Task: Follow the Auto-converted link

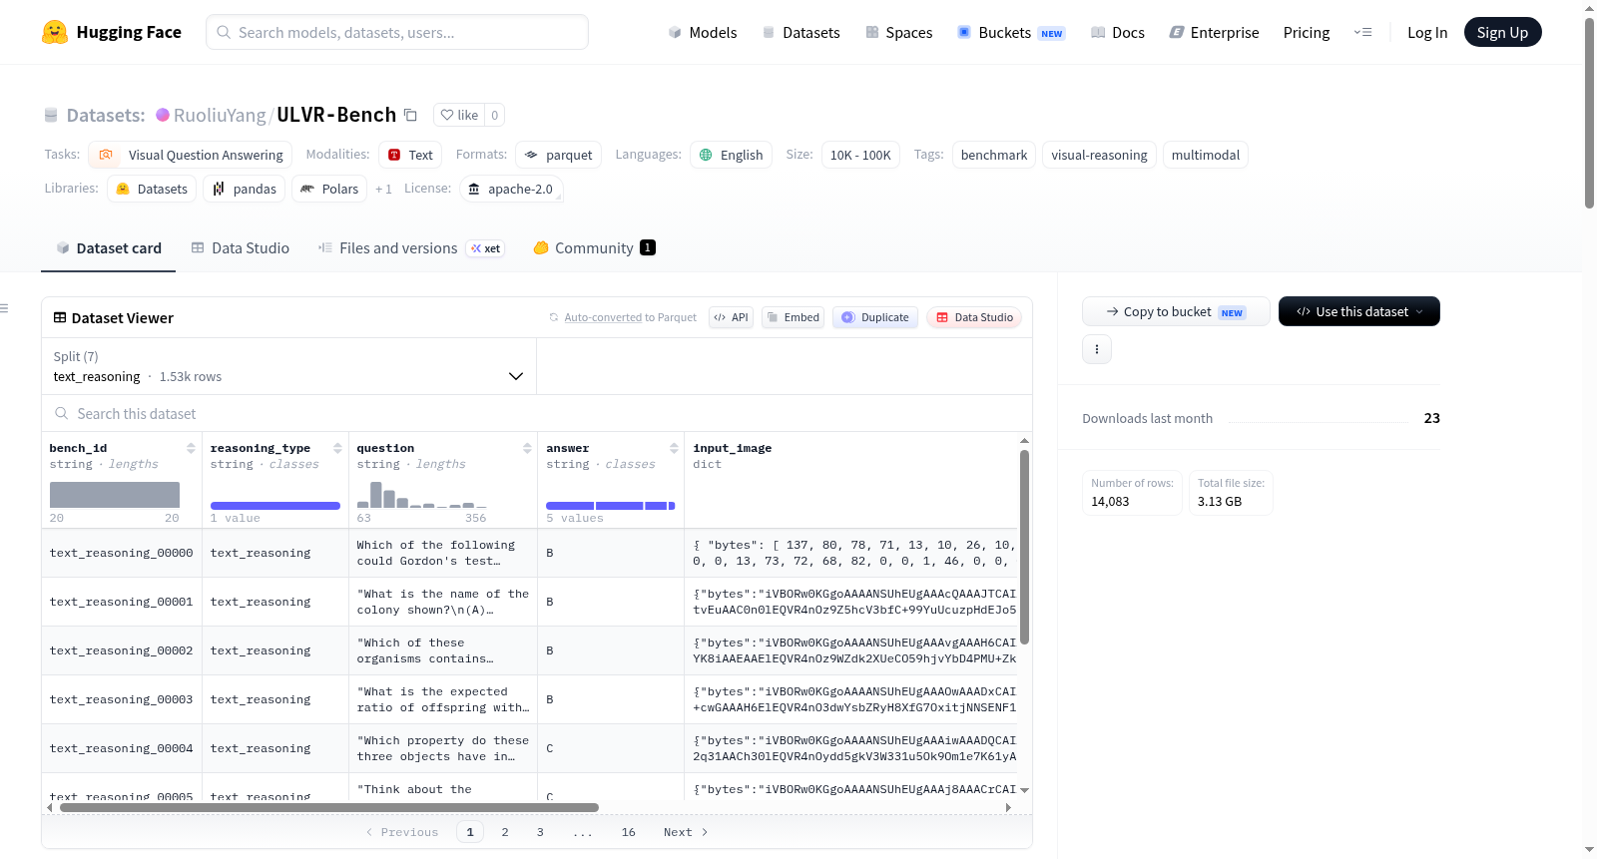Action: click(603, 317)
